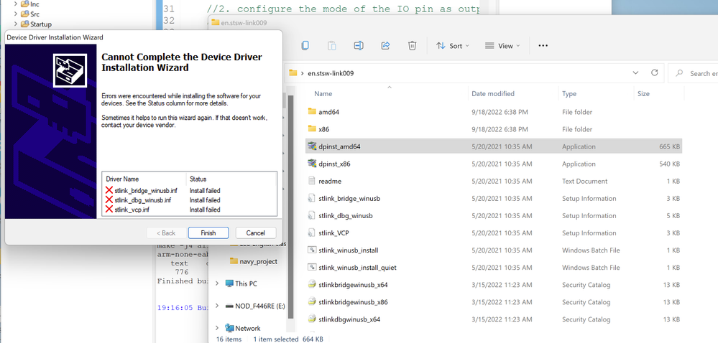Click the rename icon in Explorer toolbar
718x343 pixels.
[x=359, y=46]
